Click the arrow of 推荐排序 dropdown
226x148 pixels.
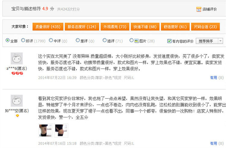[220, 41]
